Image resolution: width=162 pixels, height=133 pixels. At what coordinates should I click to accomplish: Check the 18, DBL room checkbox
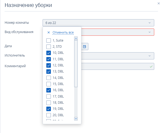point(48,103)
